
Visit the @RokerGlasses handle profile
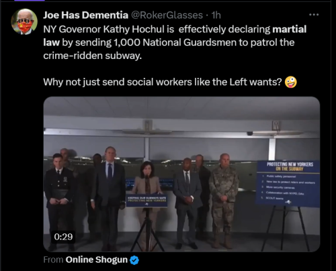click(167, 15)
